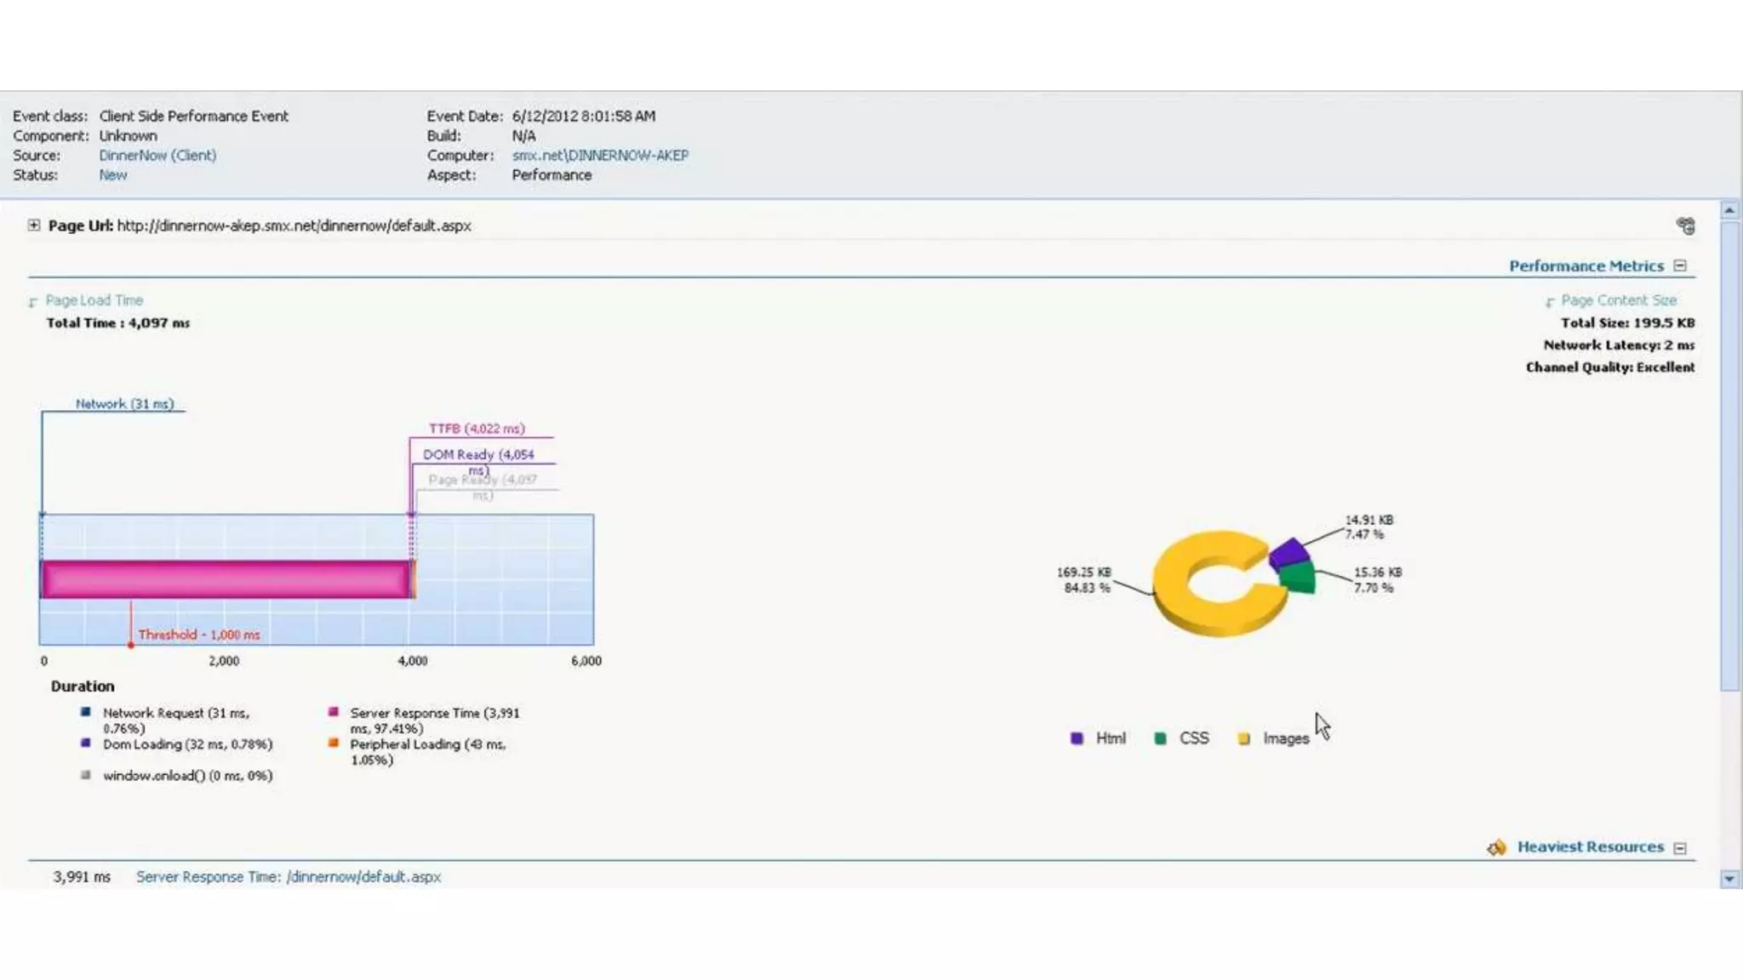1743x980 pixels.
Task: Collapse the Performance Metrics section
Action: point(1680,266)
